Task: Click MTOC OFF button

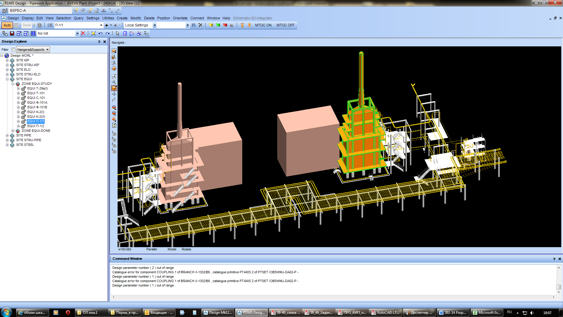Action: (x=285, y=25)
